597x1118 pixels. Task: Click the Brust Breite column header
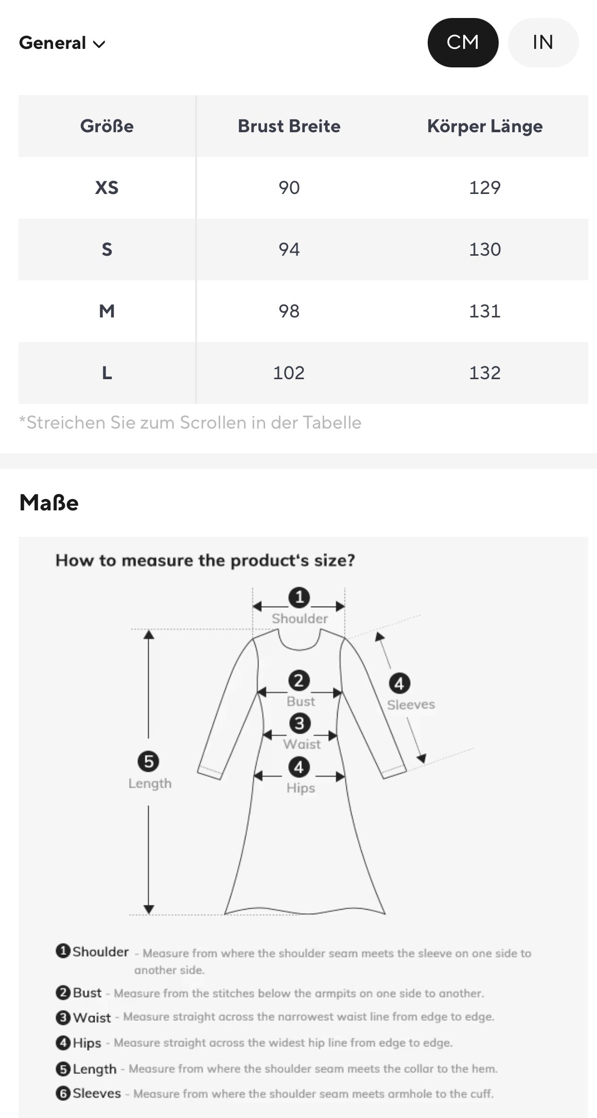pyautogui.click(x=289, y=126)
